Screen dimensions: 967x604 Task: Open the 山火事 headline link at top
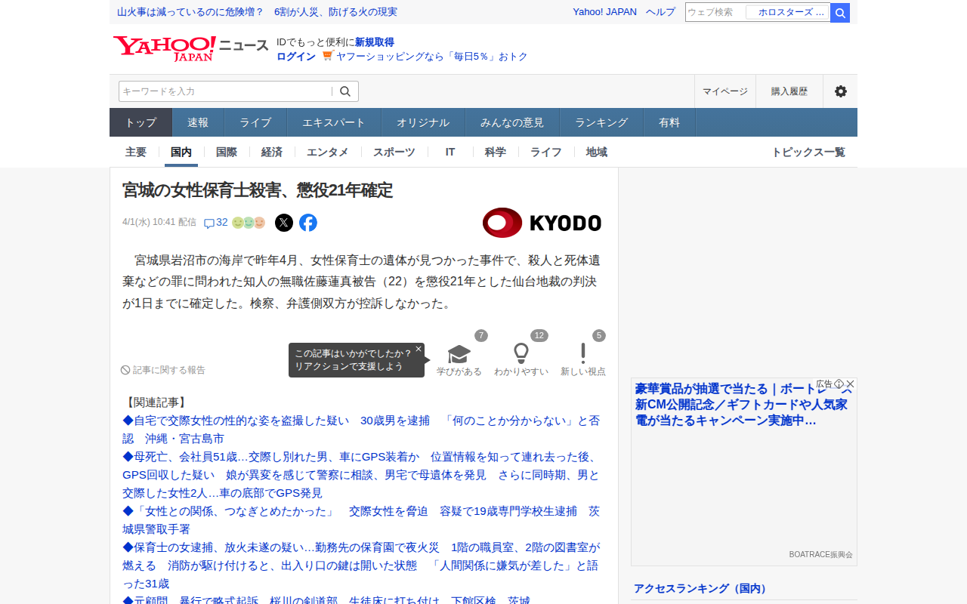[x=258, y=12]
